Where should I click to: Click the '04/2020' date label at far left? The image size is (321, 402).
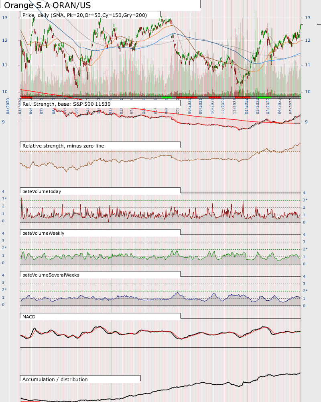click(x=8, y=106)
